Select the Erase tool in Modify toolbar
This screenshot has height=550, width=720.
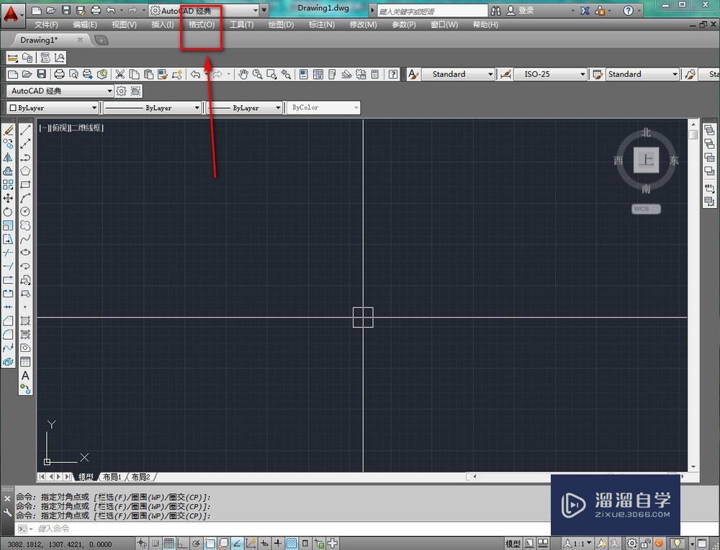(8, 130)
